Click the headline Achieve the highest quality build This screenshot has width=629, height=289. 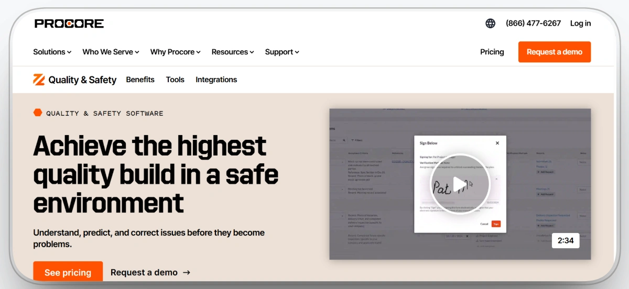point(156,174)
